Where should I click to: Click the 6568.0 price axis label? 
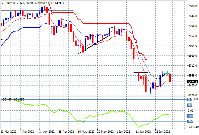coord(193,76)
